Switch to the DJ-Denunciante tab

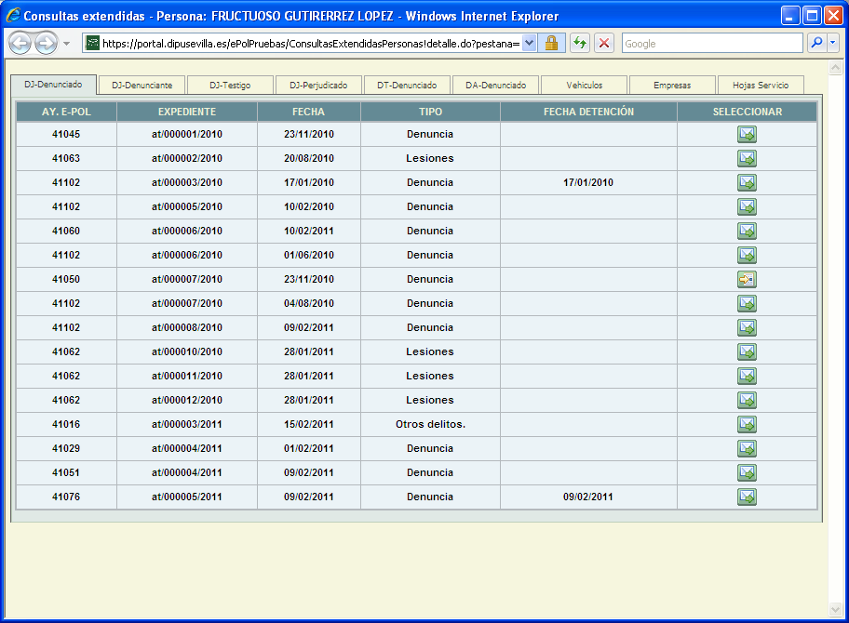click(x=141, y=86)
